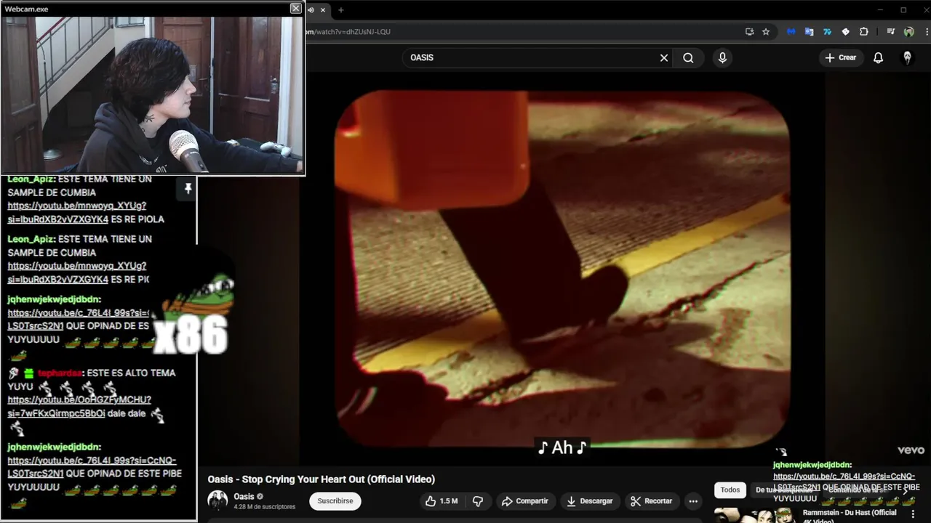Close the Webcam.exe overlay window
This screenshot has width=931, height=523.
[295, 8]
